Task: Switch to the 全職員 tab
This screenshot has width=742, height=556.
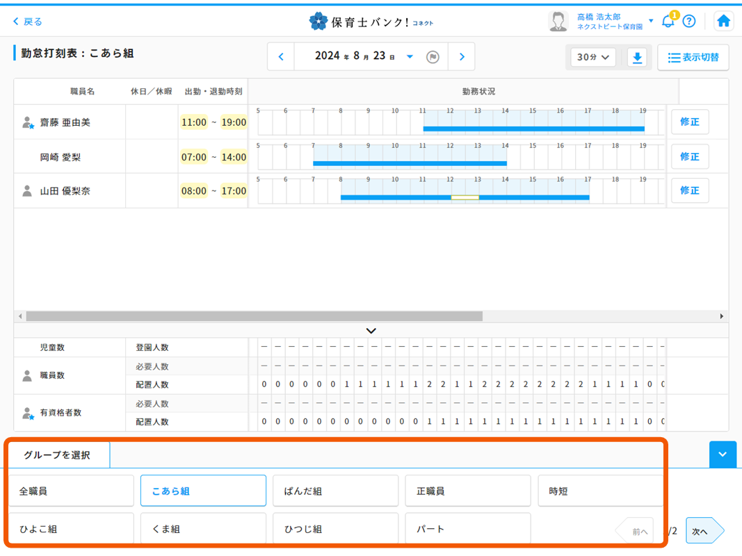Action: pos(71,490)
